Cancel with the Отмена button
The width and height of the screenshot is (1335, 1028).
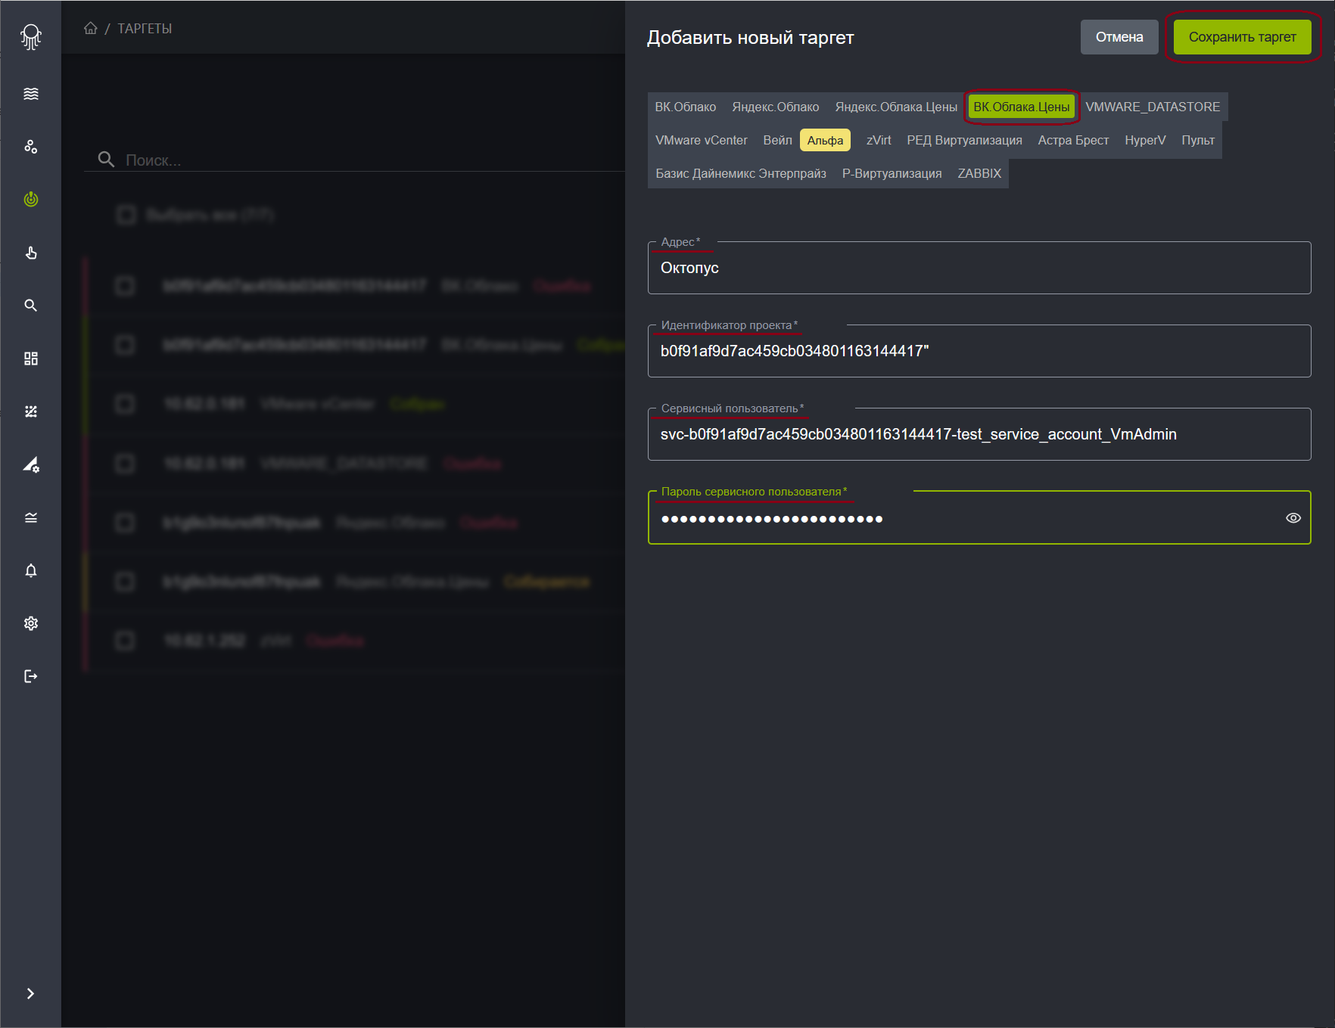tap(1119, 37)
